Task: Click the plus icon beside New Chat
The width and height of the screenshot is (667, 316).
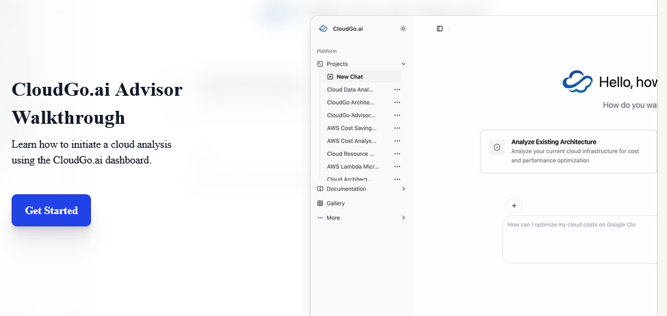Action: click(x=330, y=77)
